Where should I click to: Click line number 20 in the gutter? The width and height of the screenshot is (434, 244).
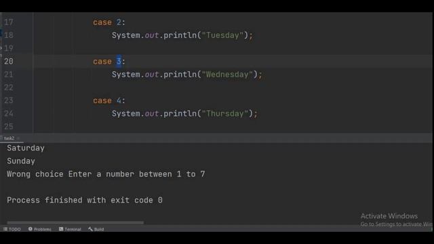9,61
